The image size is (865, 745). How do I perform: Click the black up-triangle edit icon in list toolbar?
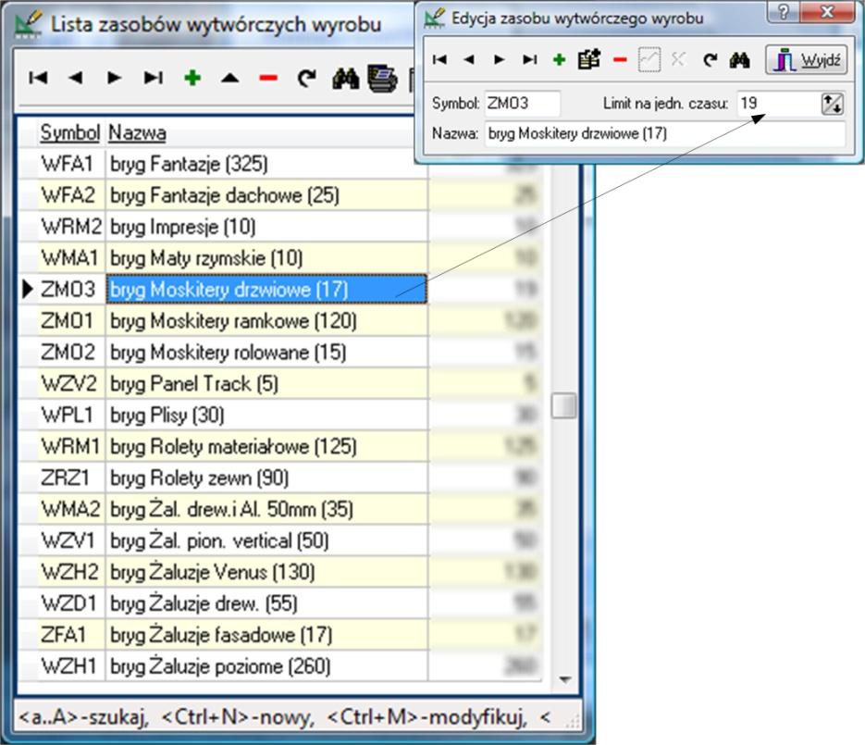click(x=230, y=78)
